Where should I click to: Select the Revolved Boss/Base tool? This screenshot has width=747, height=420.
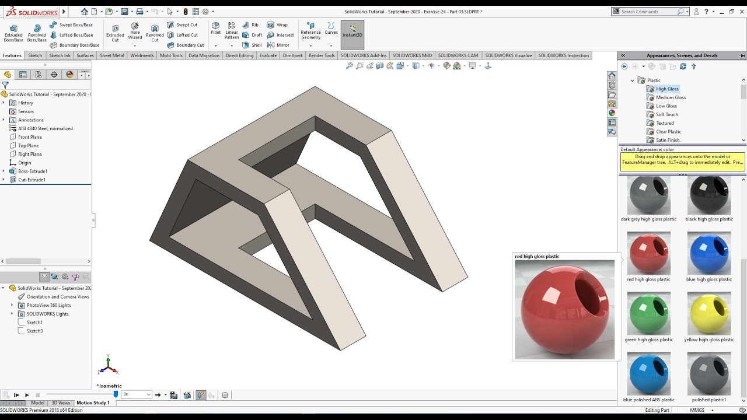pyautogui.click(x=37, y=33)
